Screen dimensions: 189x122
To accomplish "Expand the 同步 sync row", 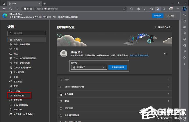I will click(x=114, y=80).
